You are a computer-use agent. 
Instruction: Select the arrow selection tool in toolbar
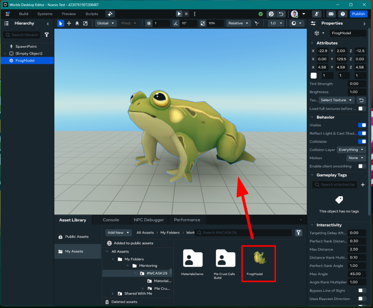coord(61,23)
